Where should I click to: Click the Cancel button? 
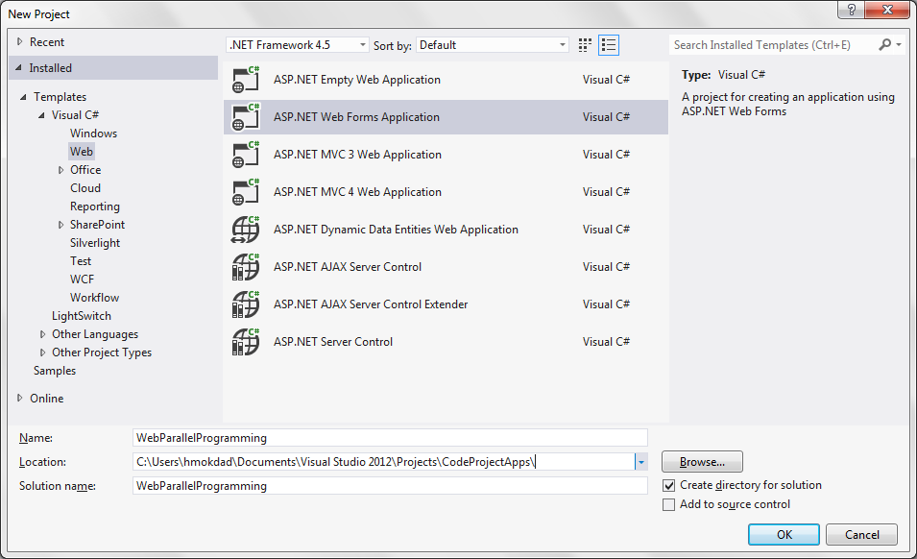[862, 534]
